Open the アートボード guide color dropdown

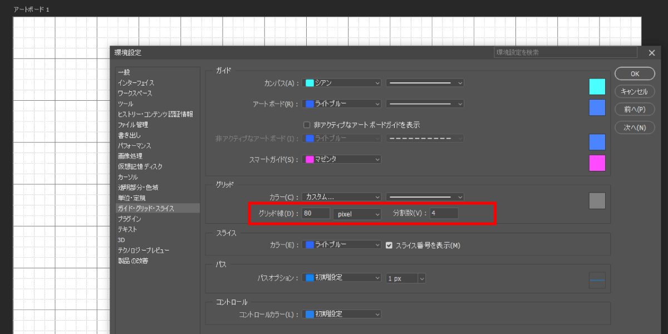(342, 104)
